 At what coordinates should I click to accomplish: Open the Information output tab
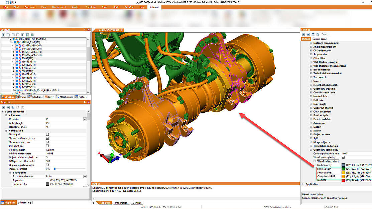coord(121,203)
